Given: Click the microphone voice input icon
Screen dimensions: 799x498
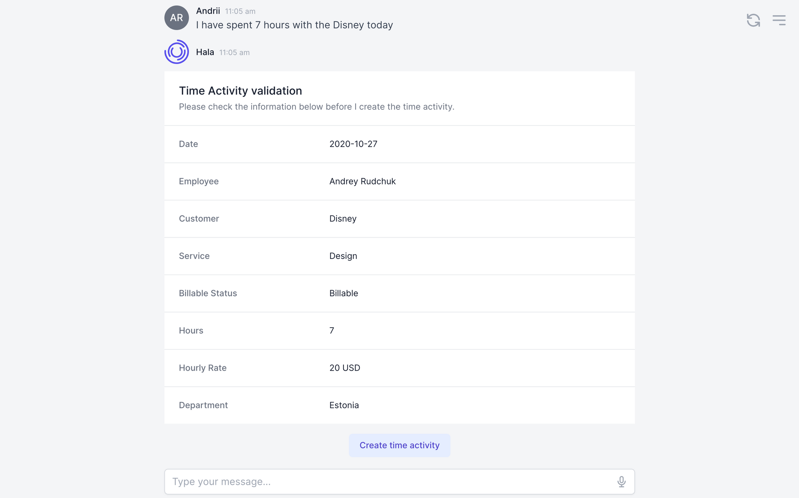Looking at the screenshot, I should point(621,482).
